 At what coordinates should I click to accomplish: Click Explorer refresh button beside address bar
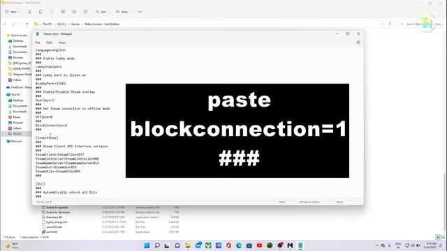click(x=390, y=24)
